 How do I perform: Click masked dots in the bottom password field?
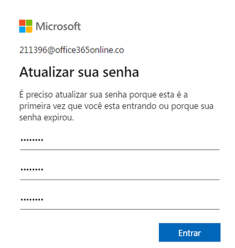point(32,199)
